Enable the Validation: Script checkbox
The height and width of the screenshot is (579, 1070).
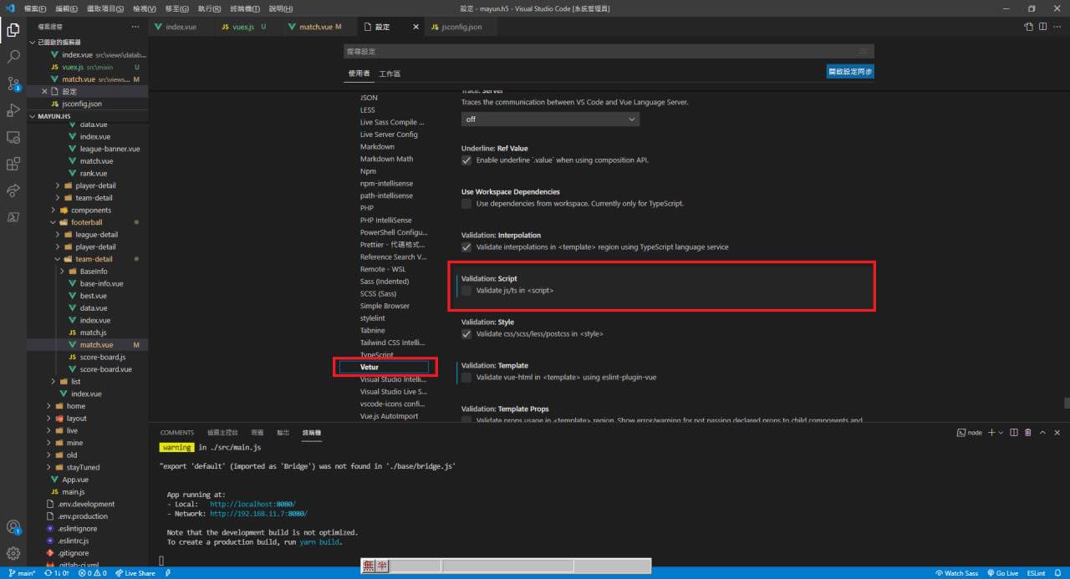[466, 291]
